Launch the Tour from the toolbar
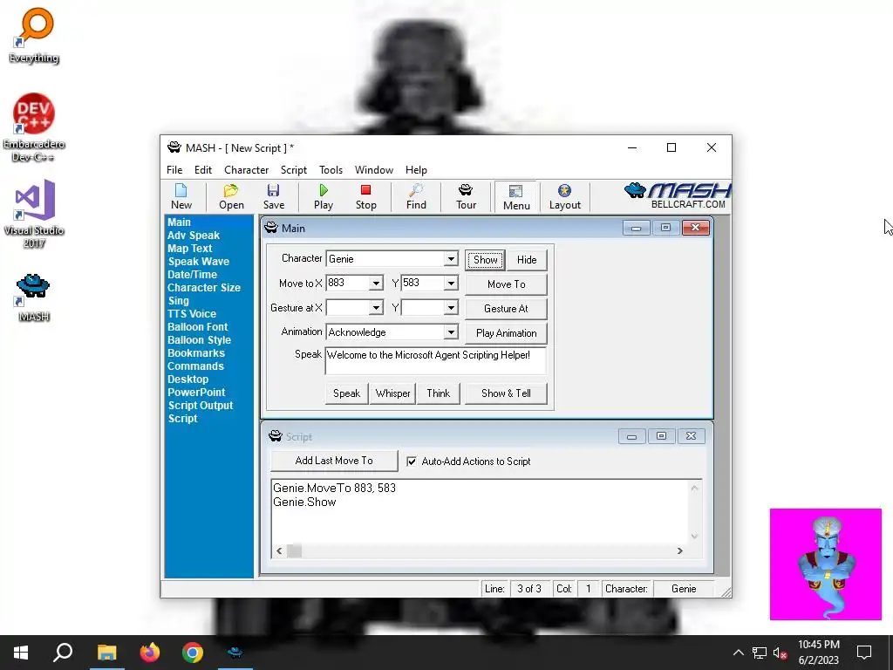 click(466, 196)
